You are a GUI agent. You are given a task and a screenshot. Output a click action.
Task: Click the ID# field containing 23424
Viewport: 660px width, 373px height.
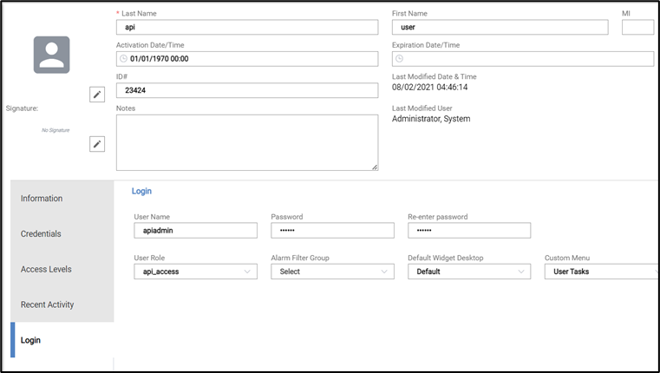[x=247, y=90]
